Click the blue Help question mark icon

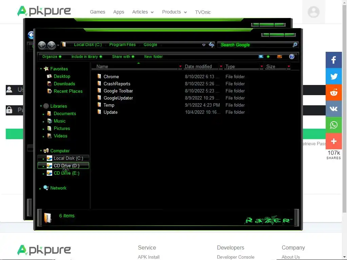click(x=292, y=57)
